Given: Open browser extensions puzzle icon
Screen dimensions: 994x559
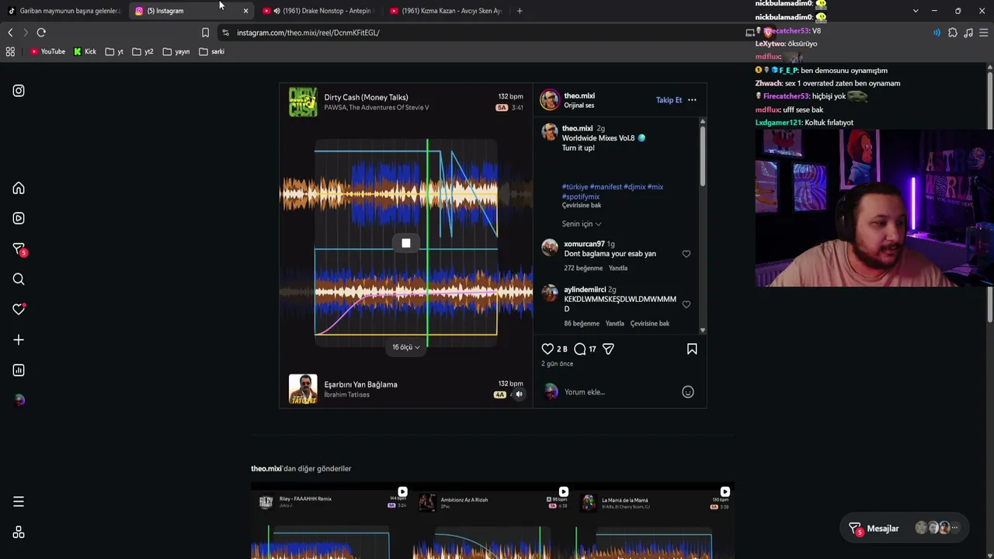Looking at the screenshot, I should (953, 33).
